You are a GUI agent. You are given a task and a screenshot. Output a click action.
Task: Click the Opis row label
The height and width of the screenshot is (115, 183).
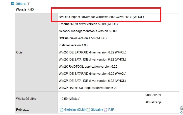point(19,52)
